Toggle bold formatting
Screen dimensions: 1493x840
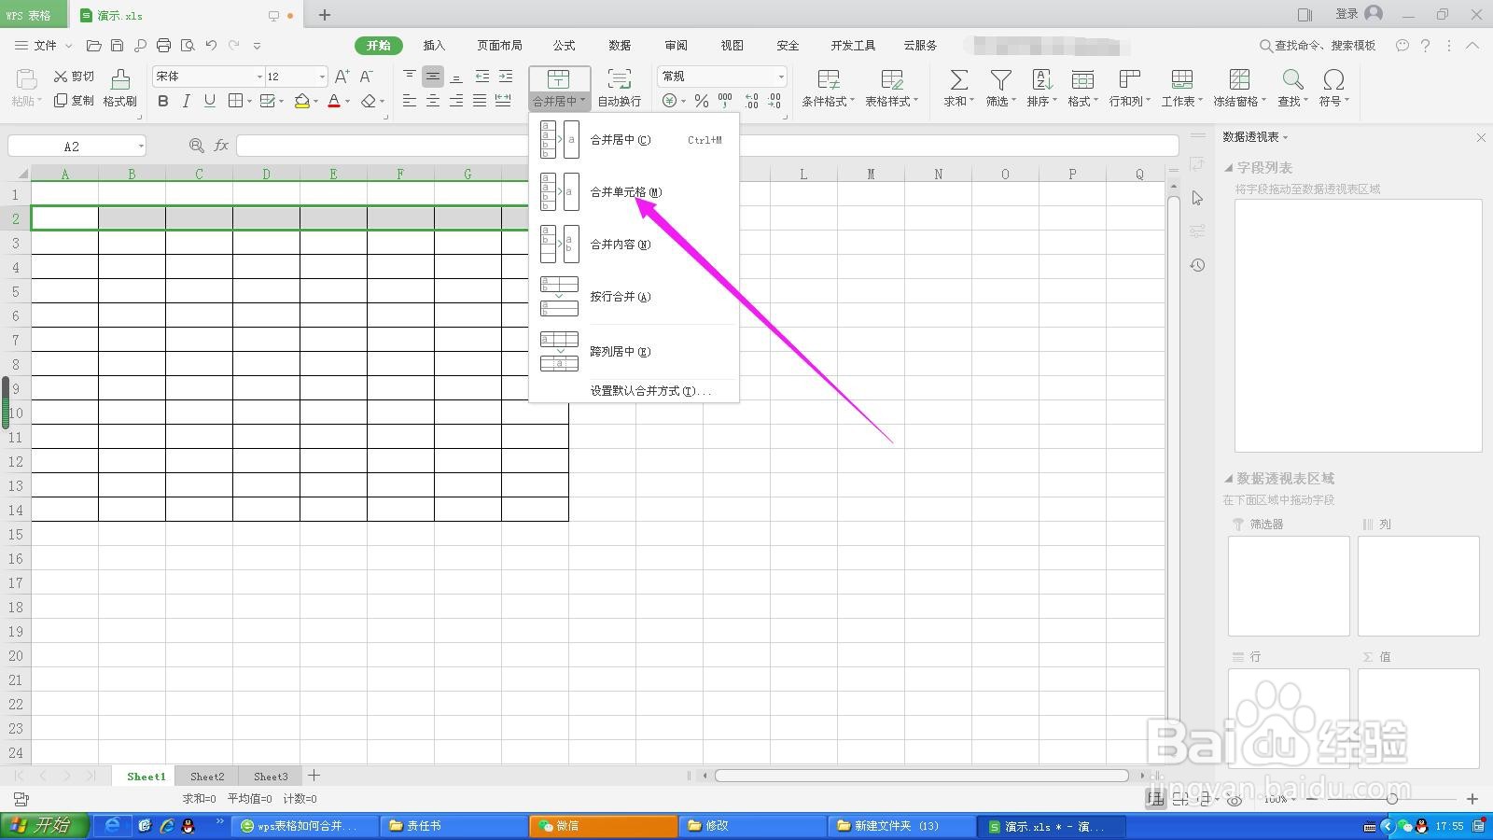pyautogui.click(x=163, y=102)
